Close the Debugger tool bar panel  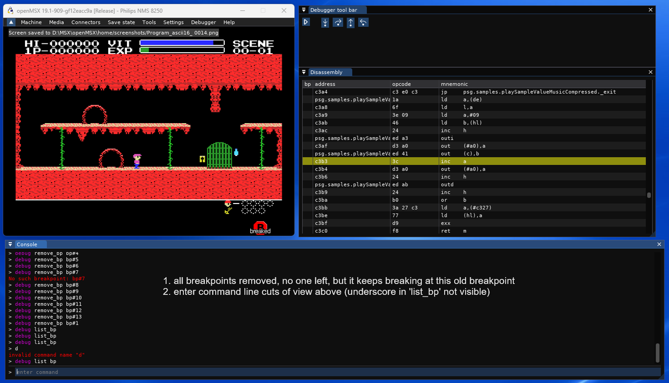[x=651, y=10]
